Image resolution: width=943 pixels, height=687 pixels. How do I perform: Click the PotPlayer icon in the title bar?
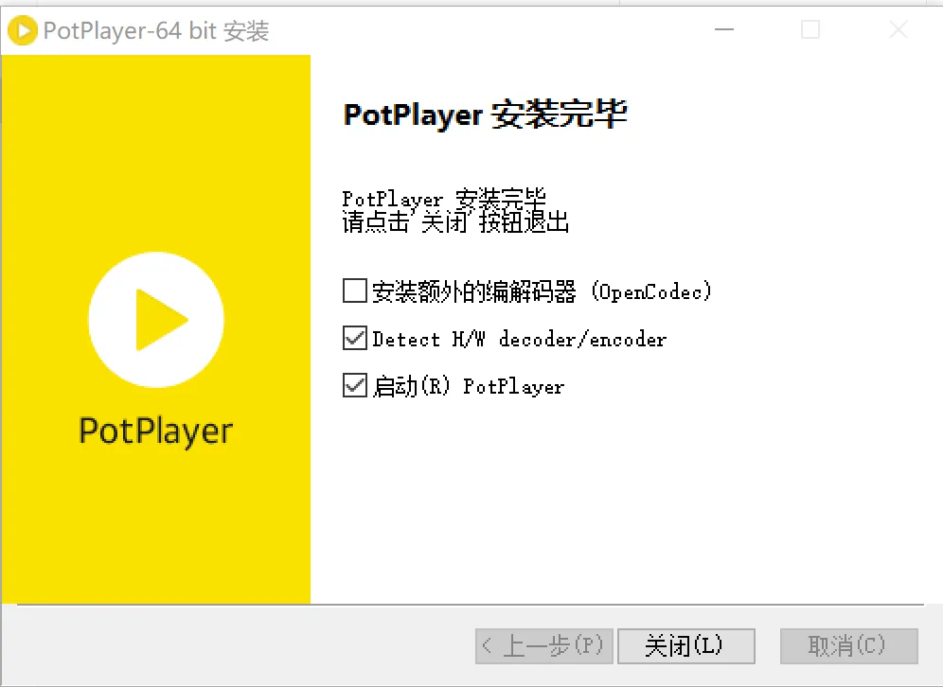[x=23, y=30]
